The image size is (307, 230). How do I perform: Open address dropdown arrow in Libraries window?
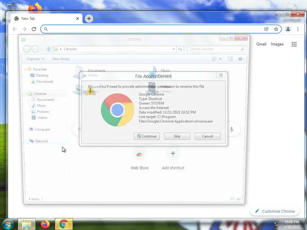click(174, 49)
